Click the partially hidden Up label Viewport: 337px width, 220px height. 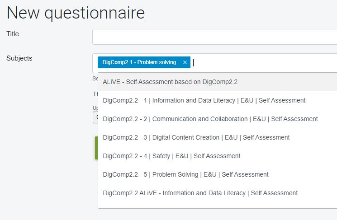click(x=95, y=108)
